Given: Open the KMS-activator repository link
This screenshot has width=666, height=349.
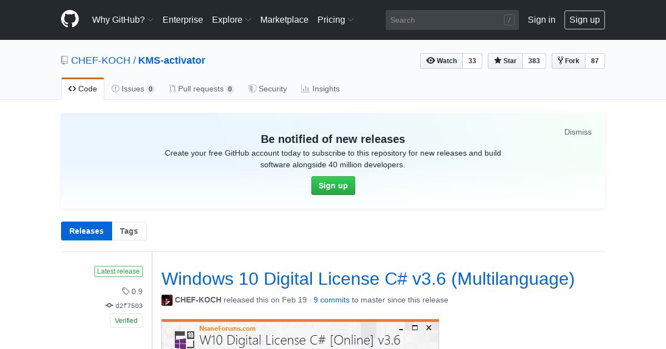Looking at the screenshot, I should [171, 60].
